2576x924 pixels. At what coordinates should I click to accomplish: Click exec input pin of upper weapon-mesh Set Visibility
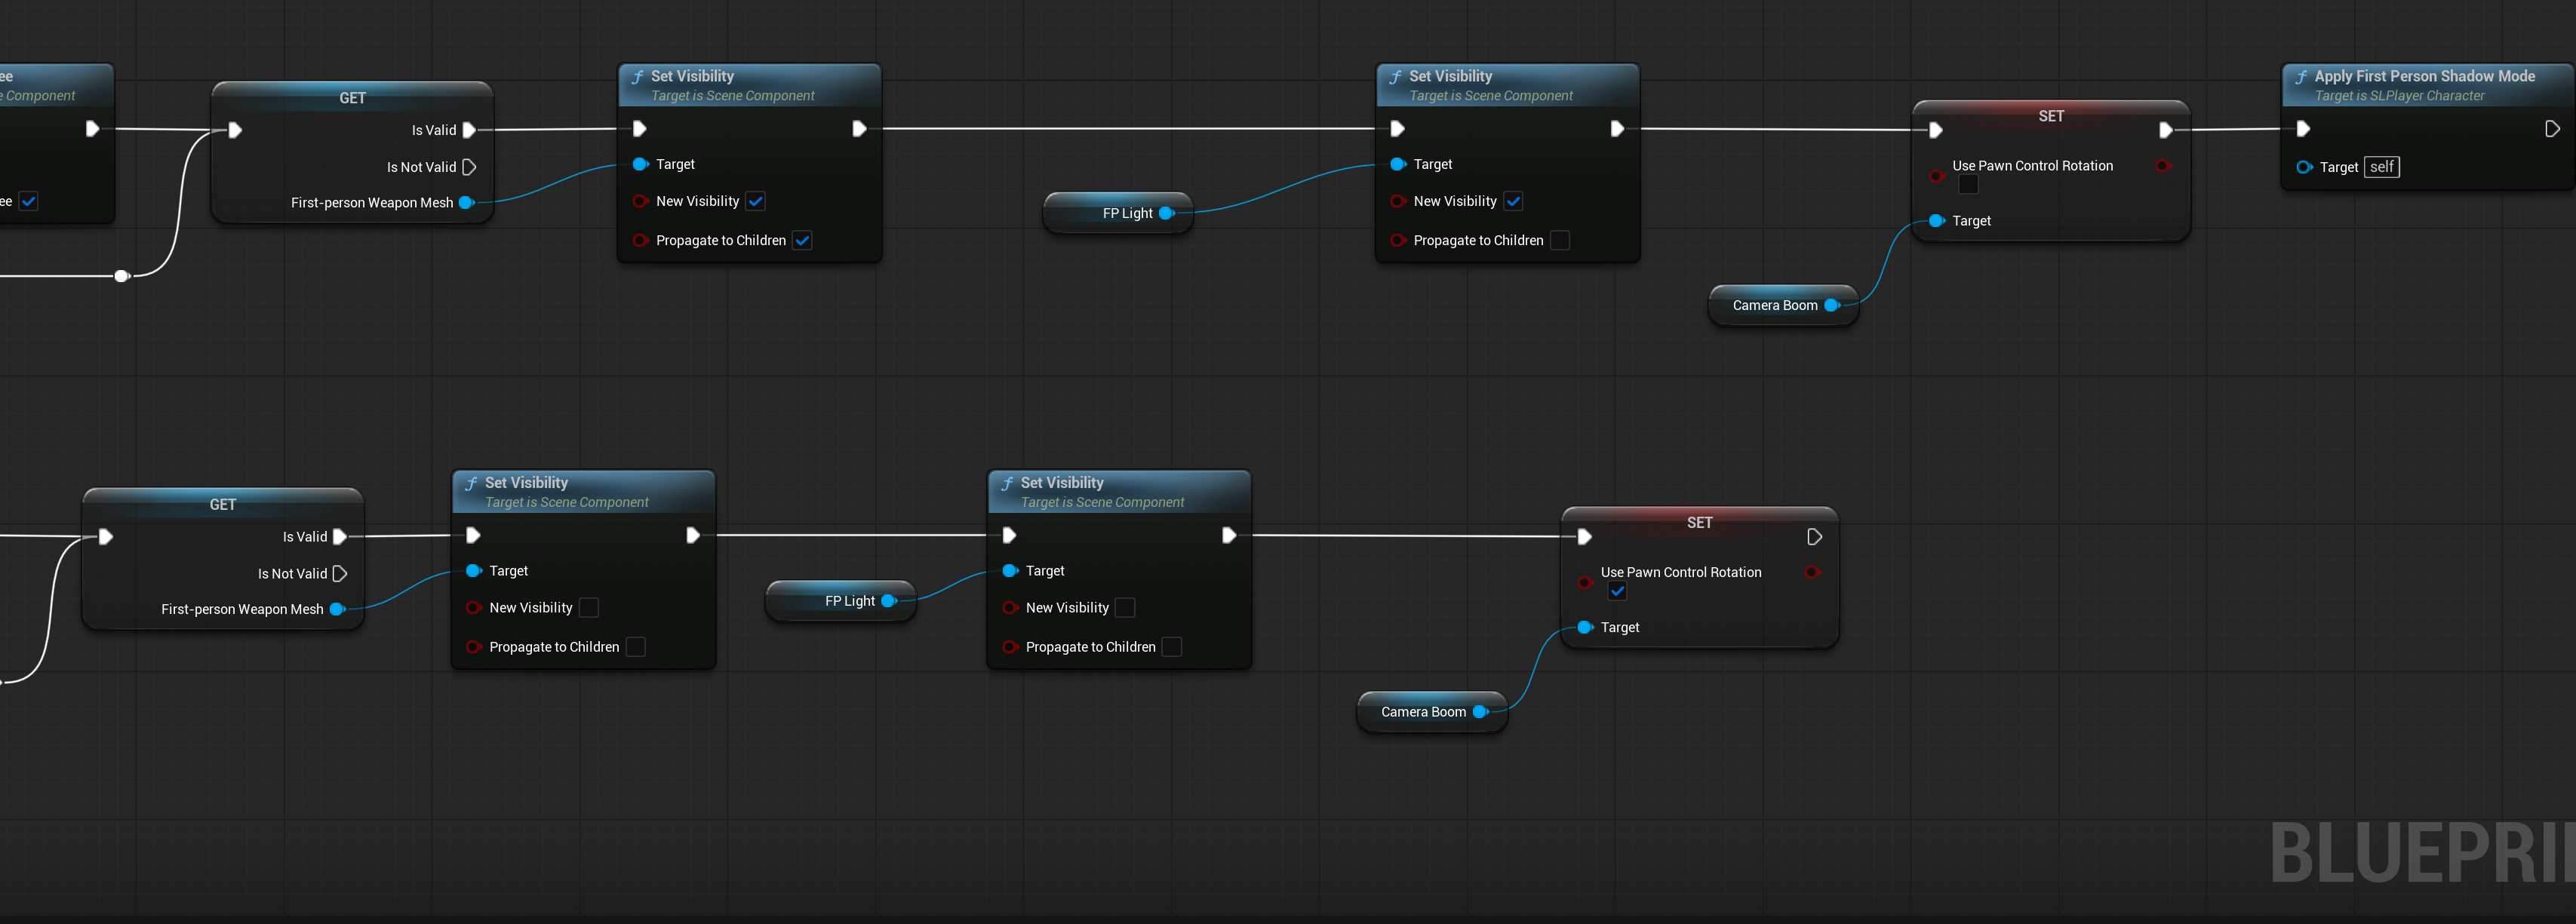pyautogui.click(x=640, y=129)
